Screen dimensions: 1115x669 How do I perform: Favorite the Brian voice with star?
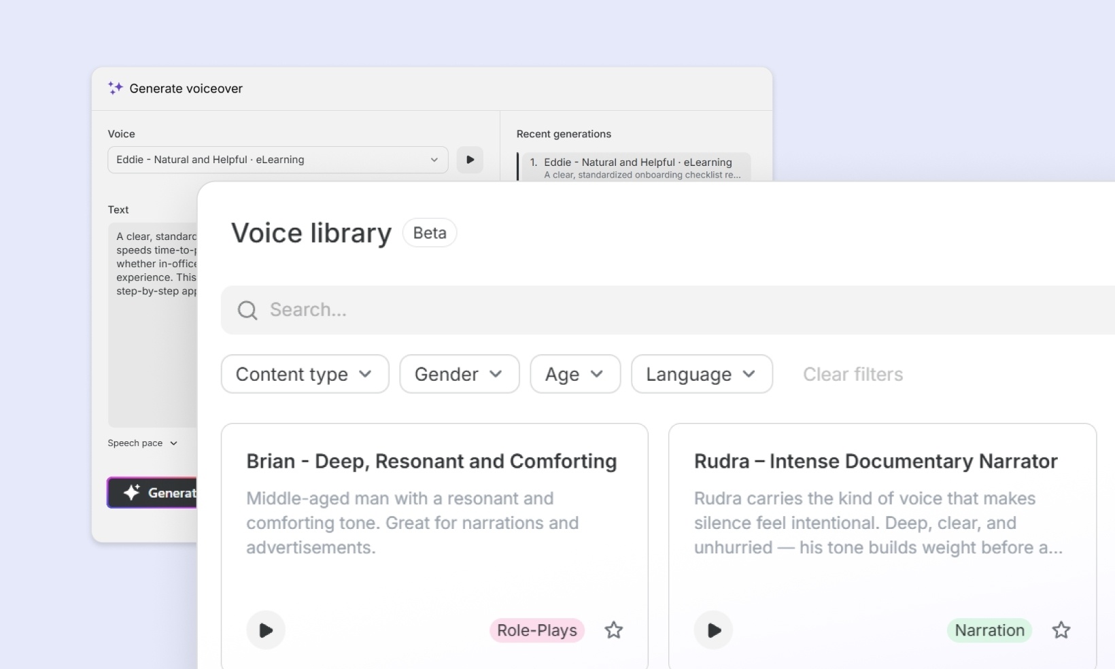click(614, 630)
